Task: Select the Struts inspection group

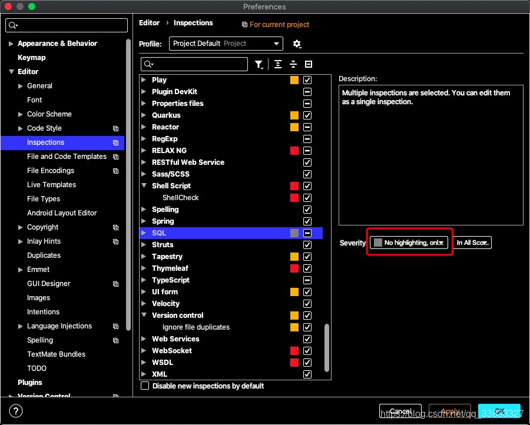Action: (231, 245)
